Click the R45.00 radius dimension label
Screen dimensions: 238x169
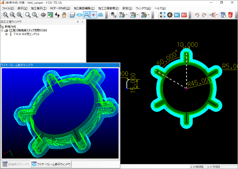tap(199, 82)
